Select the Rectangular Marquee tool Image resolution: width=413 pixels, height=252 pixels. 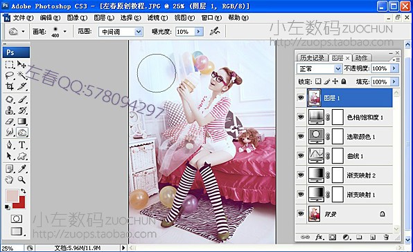(x=10, y=65)
